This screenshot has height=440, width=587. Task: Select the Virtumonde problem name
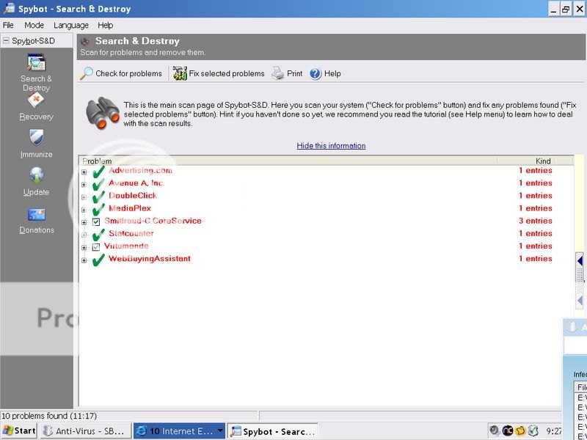[x=126, y=246]
